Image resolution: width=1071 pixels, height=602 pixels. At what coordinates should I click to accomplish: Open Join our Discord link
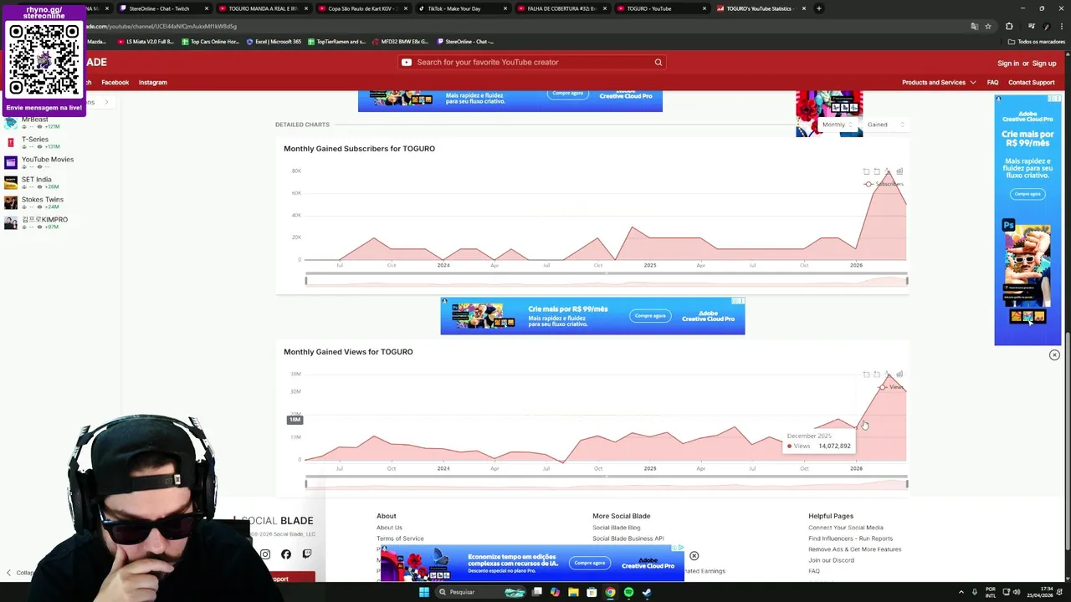tap(832, 560)
